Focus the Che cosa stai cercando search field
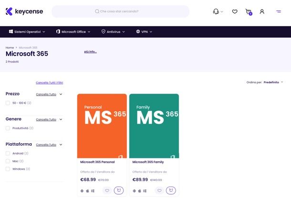291x206 pixels. pyautogui.click(x=120, y=11)
